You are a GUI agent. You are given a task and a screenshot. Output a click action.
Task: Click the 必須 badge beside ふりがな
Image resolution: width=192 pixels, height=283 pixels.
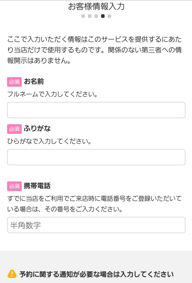pos(14,129)
